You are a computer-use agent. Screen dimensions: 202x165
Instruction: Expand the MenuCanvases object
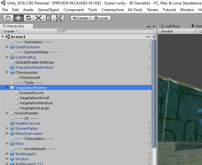[x=7, y=134]
